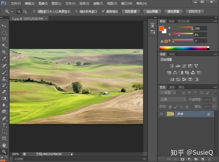Screen dimensions: 219x162
Task: Select the Zoom tool in toolbox
Action: pyautogui.click(x=4, y=152)
